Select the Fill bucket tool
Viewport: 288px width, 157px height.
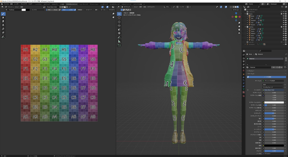click(3, 29)
